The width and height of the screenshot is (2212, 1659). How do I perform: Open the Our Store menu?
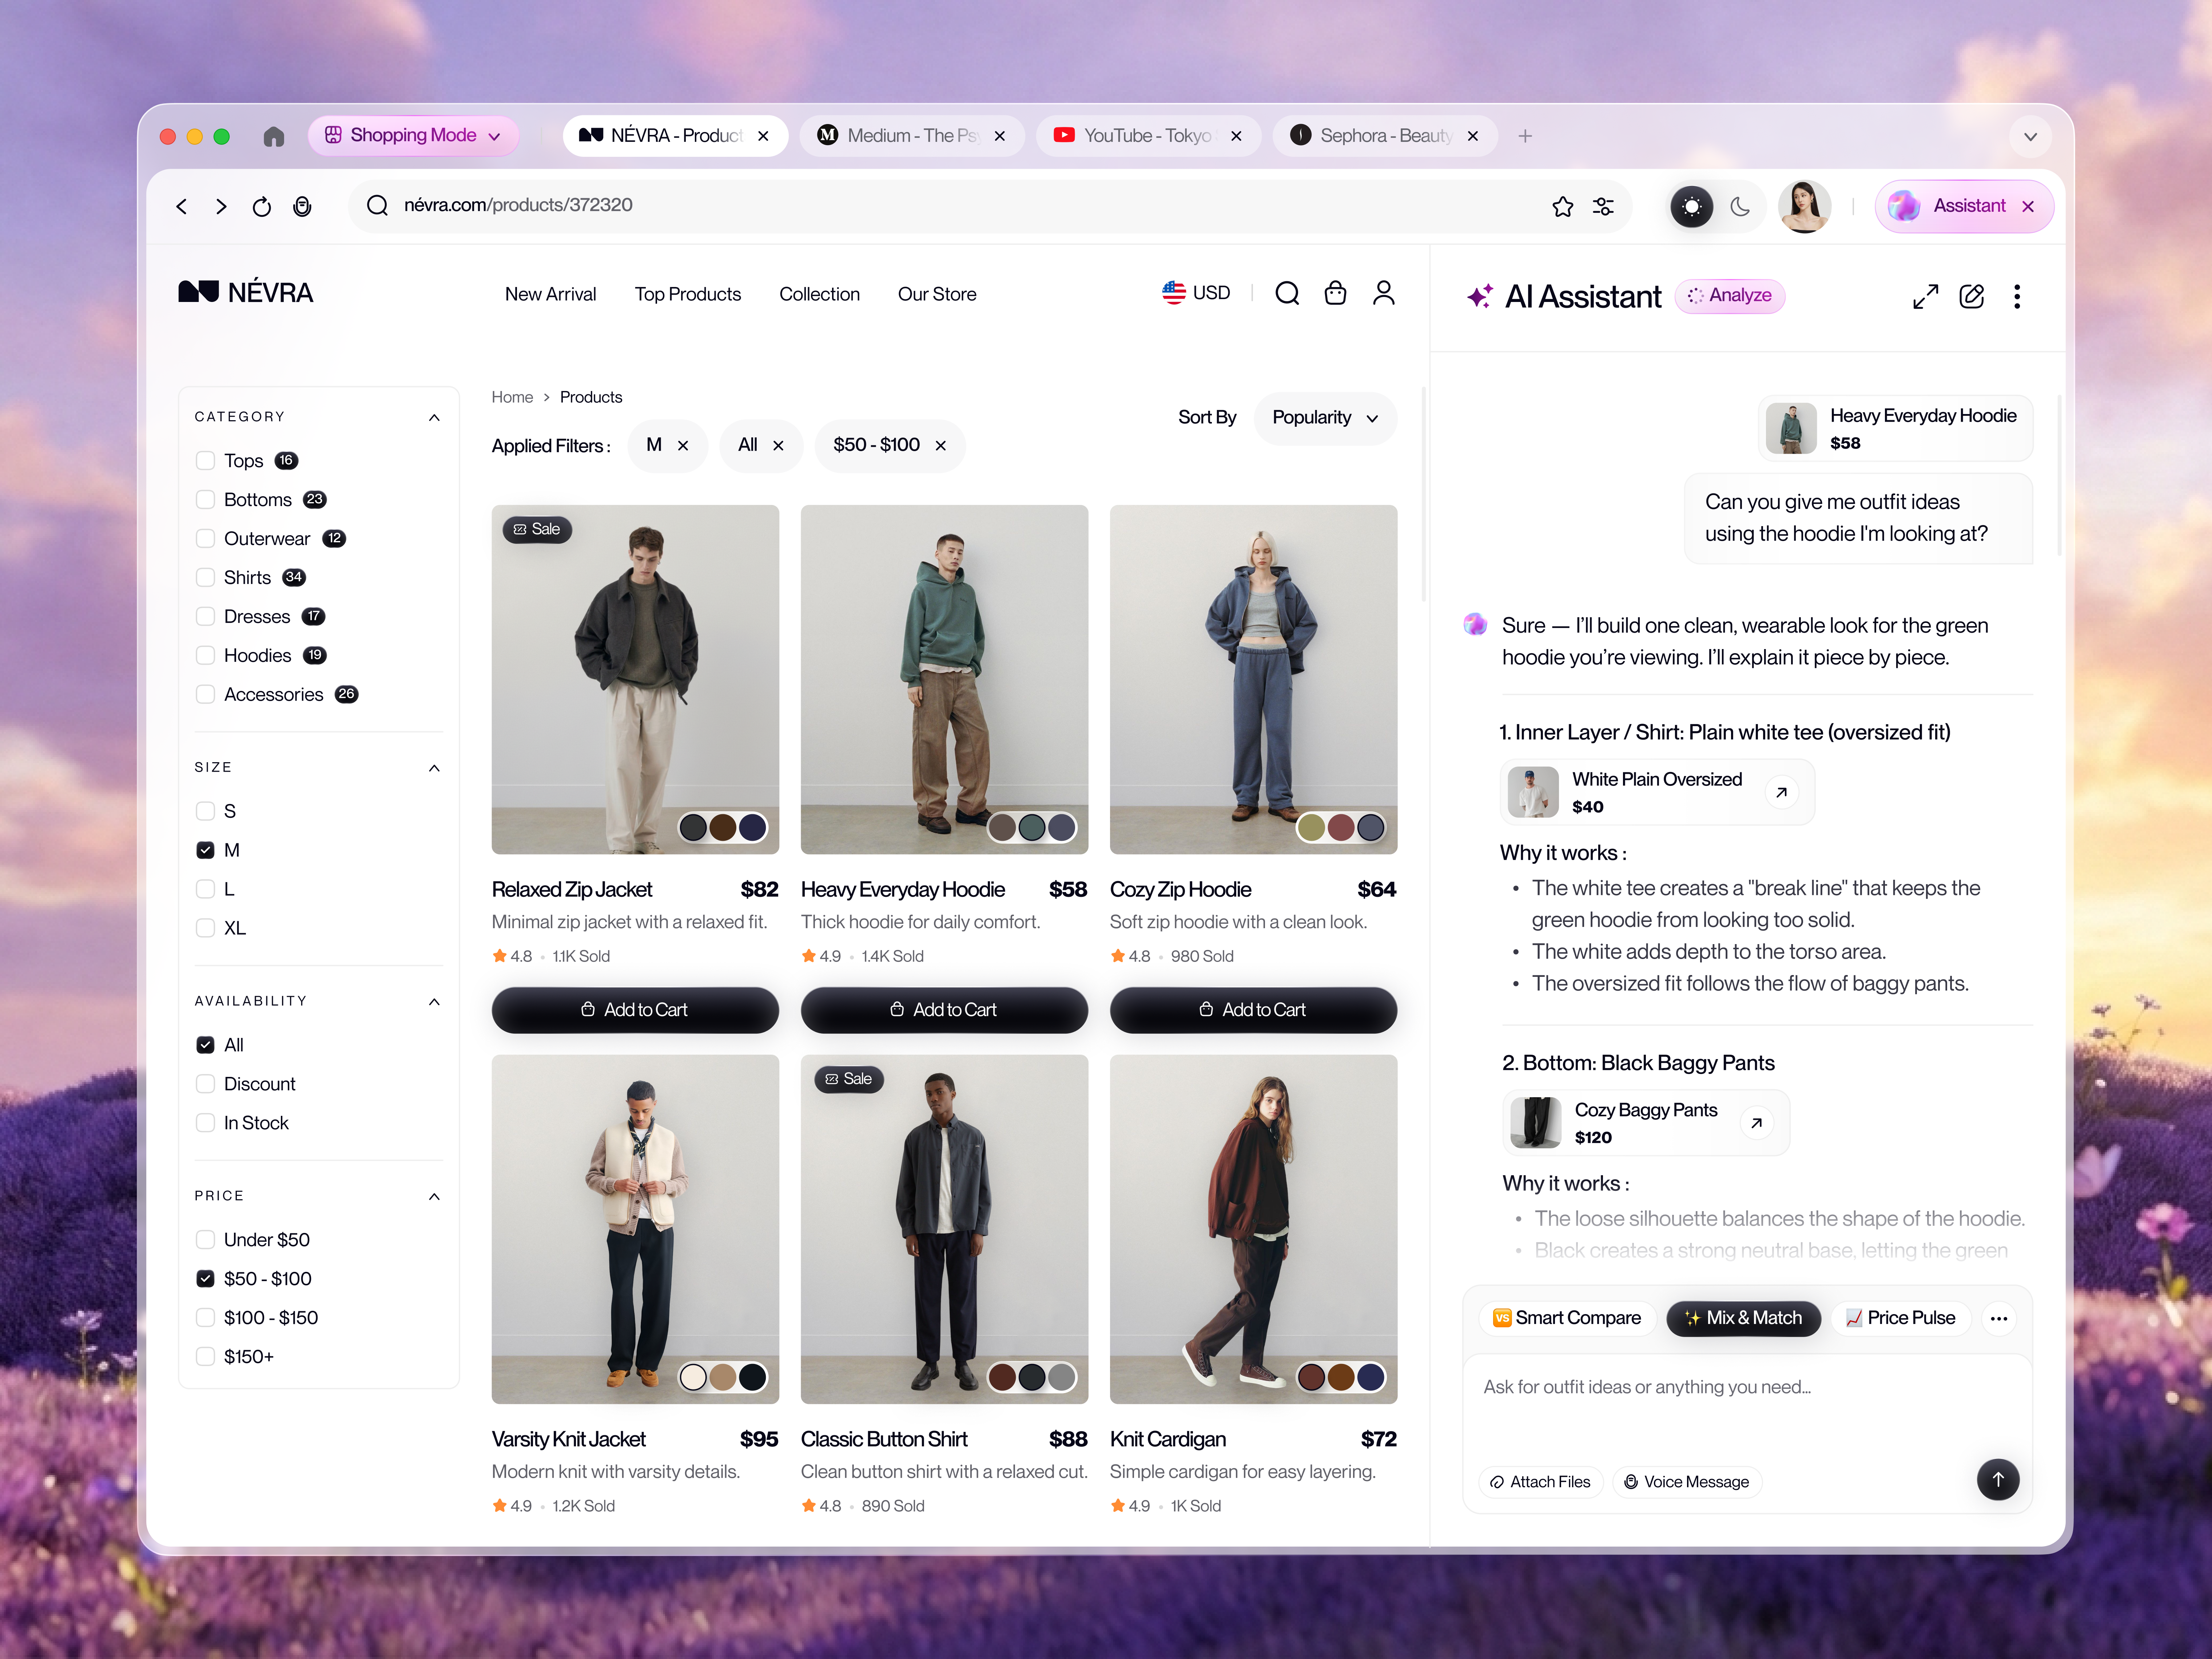point(936,294)
